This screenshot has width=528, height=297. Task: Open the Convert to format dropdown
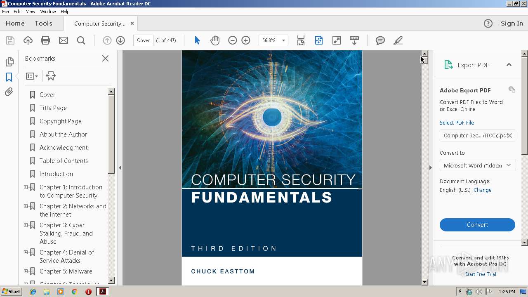click(x=477, y=165)
